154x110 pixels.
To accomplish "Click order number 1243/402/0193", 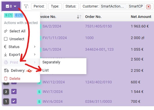I will [98, 82].
